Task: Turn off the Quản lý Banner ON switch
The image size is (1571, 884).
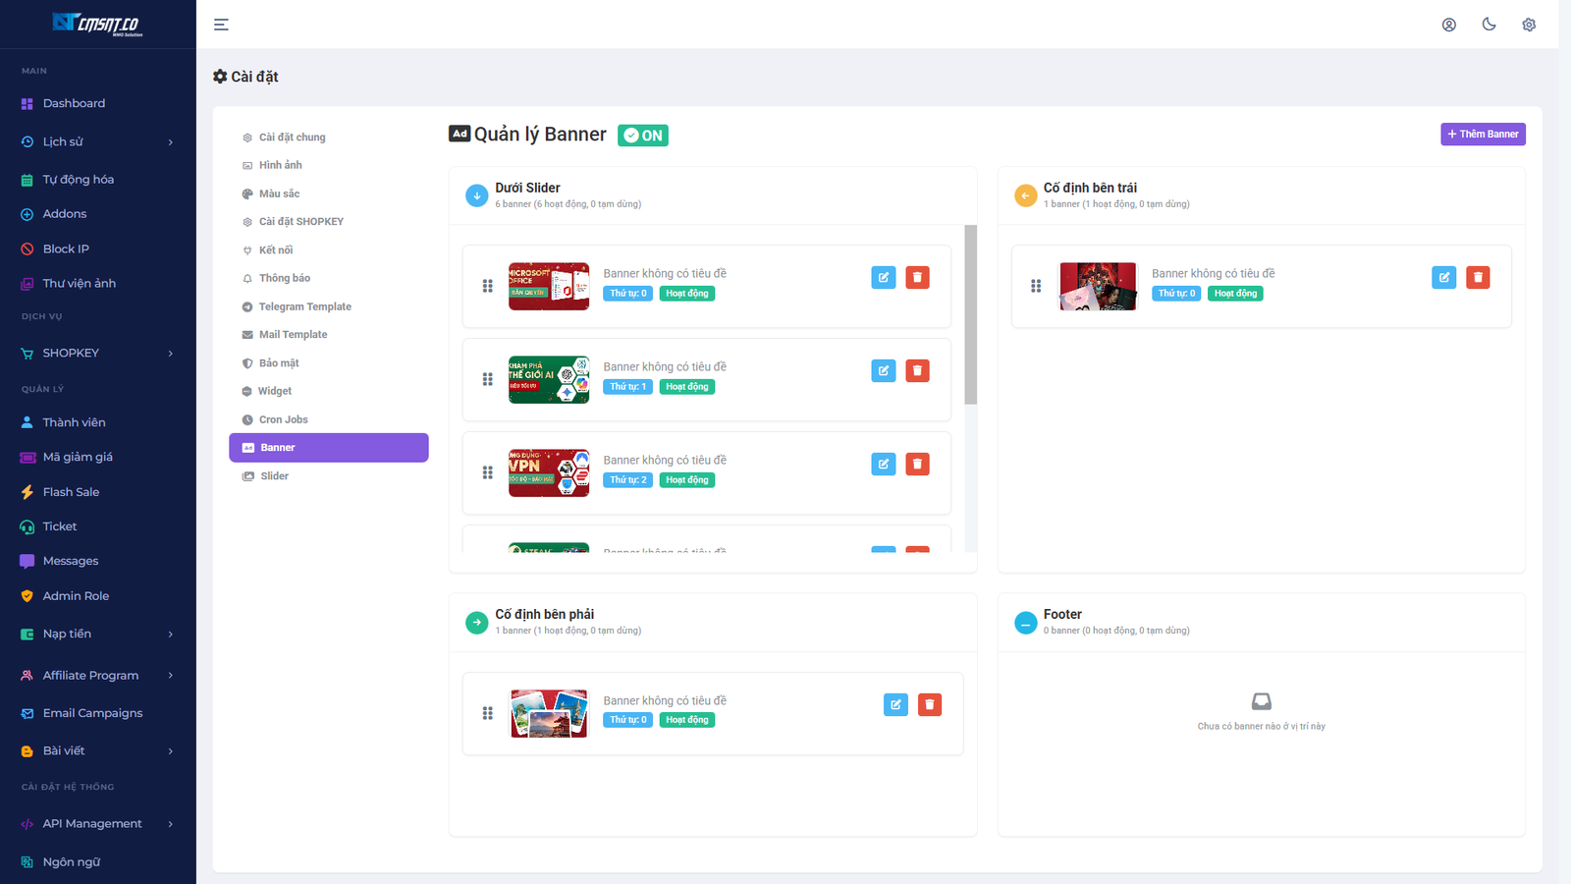Action: click(643, 135)
